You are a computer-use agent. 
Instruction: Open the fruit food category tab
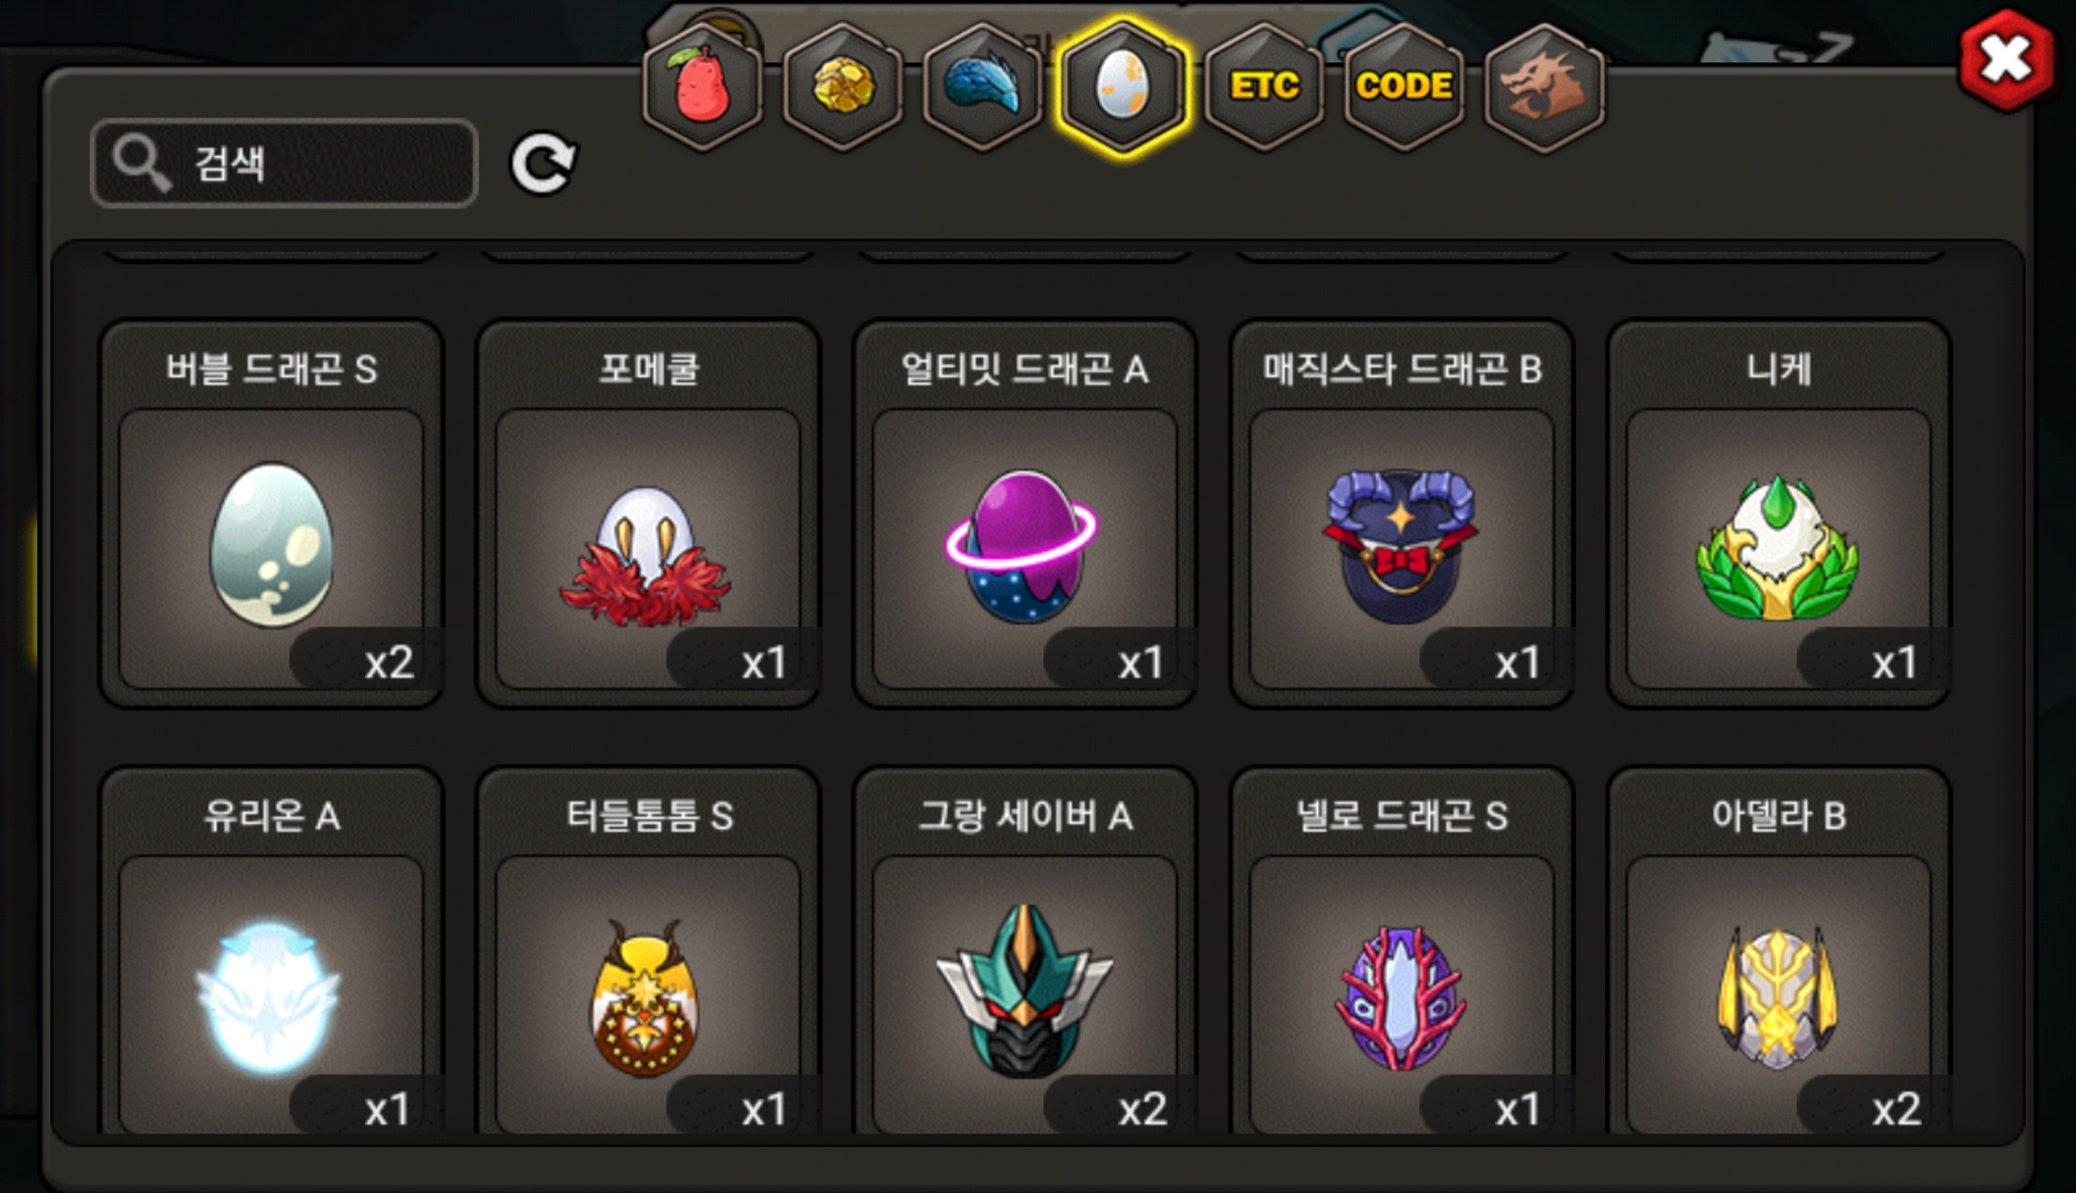pyautogui.click(x=702, y=87)
